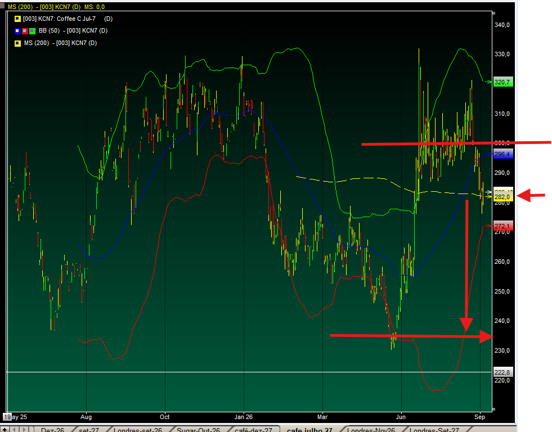Click the blue BB (50) legend square

tap(17, 31)
